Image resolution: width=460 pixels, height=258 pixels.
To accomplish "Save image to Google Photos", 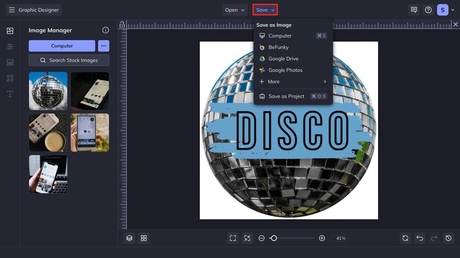I will pos(293,70).
